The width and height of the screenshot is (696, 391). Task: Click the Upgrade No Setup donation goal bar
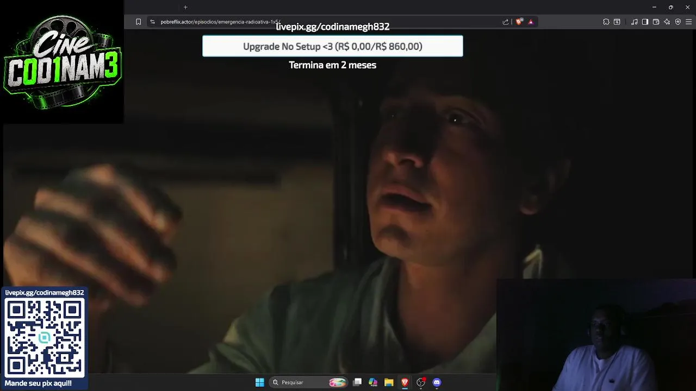(x=333, y=46)
